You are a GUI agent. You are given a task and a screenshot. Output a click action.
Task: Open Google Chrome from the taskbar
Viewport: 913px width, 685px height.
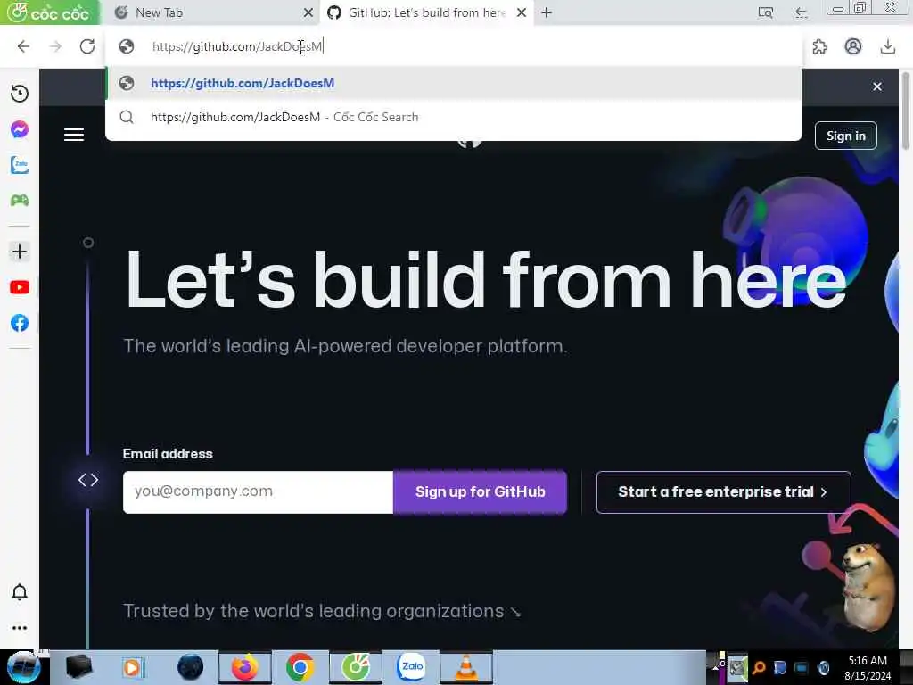coord(300,667)
